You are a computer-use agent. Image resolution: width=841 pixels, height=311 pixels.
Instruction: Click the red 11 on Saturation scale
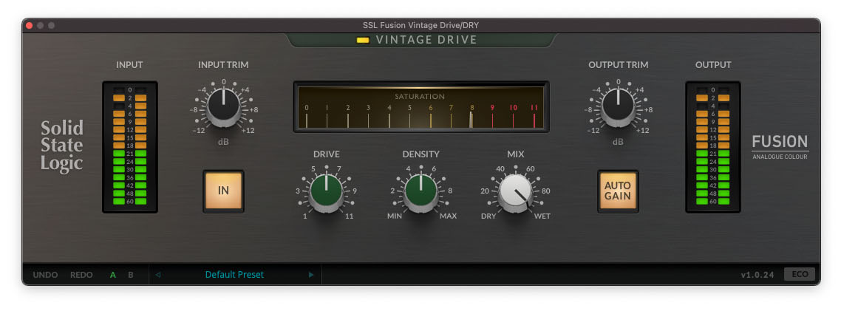pos(534,108)
